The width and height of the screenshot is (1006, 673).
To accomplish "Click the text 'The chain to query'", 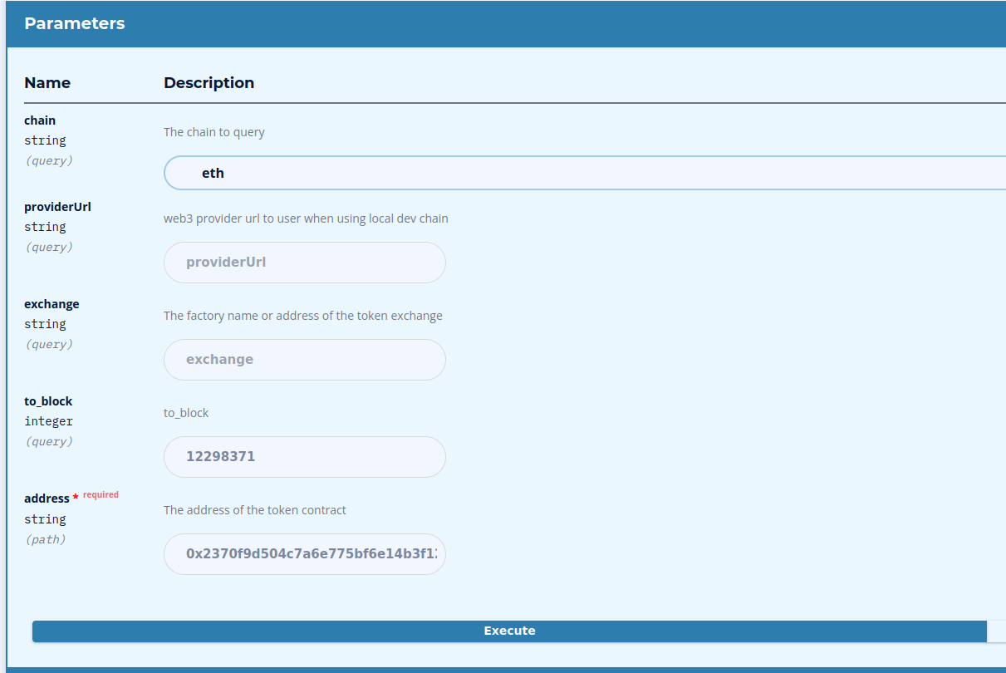I will tap(214, 131).
